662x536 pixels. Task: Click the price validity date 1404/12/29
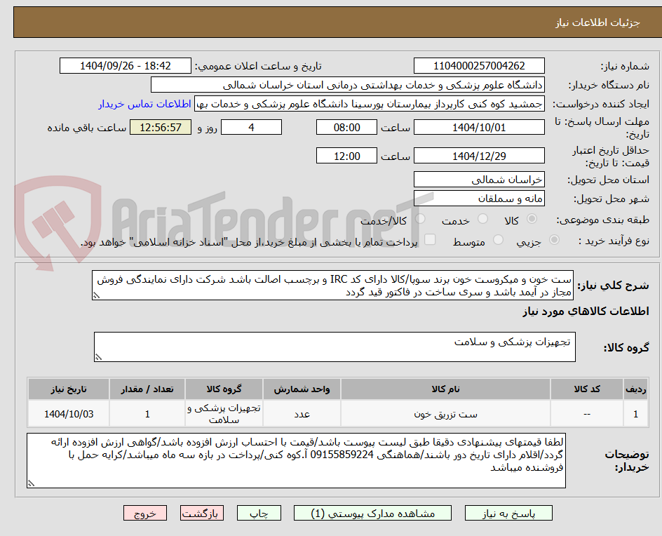coord(479,156)
